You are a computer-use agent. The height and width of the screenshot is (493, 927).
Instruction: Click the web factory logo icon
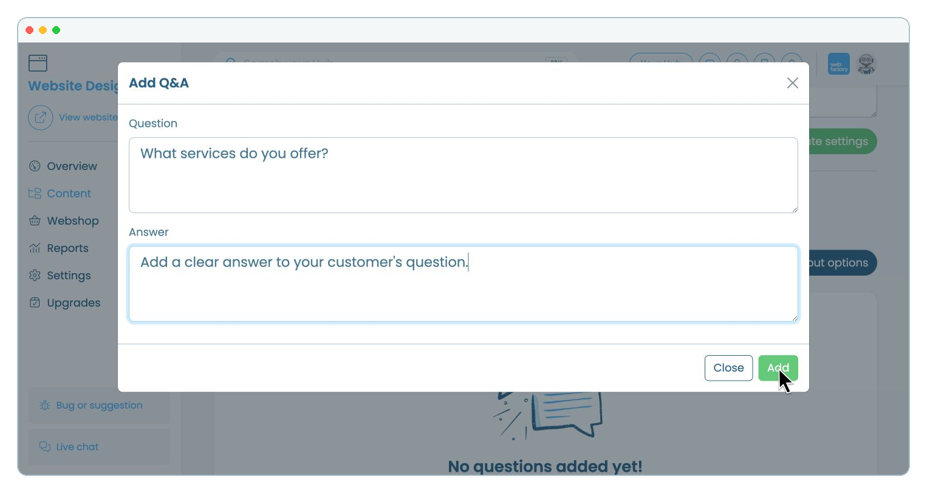(838, 64)
